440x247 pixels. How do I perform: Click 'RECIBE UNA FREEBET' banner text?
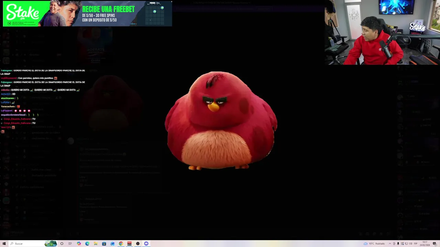pyautogui.click(x=108, y=9)
